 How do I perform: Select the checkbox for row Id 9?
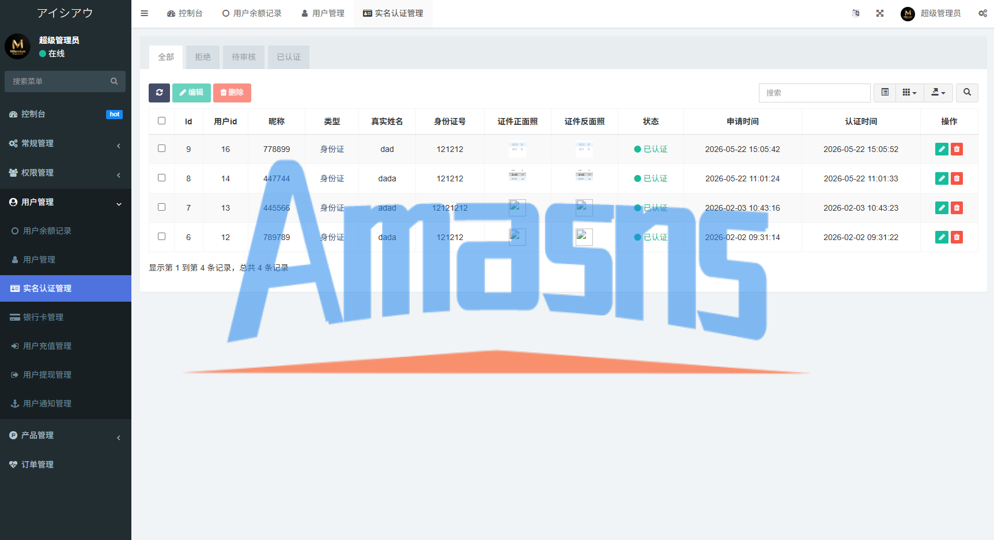pyautogui.click(x=161, y=149)
